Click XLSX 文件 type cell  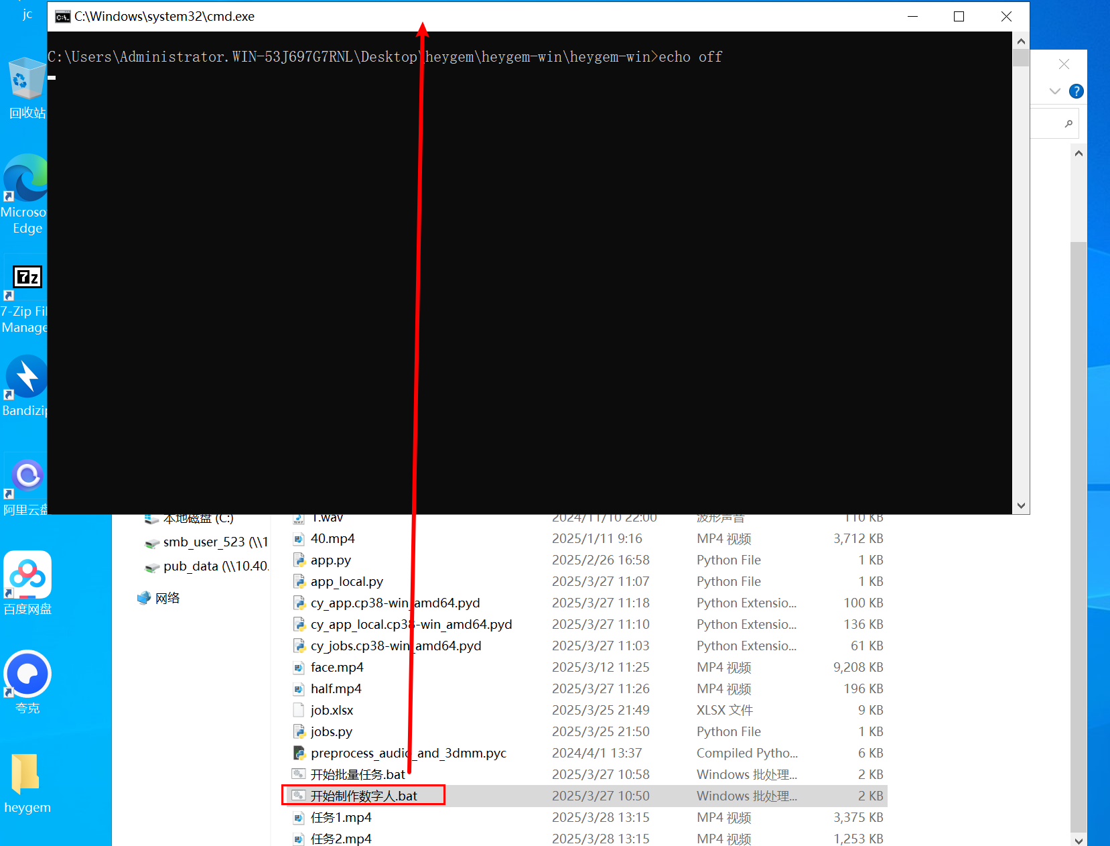click(x=725, y=711)
